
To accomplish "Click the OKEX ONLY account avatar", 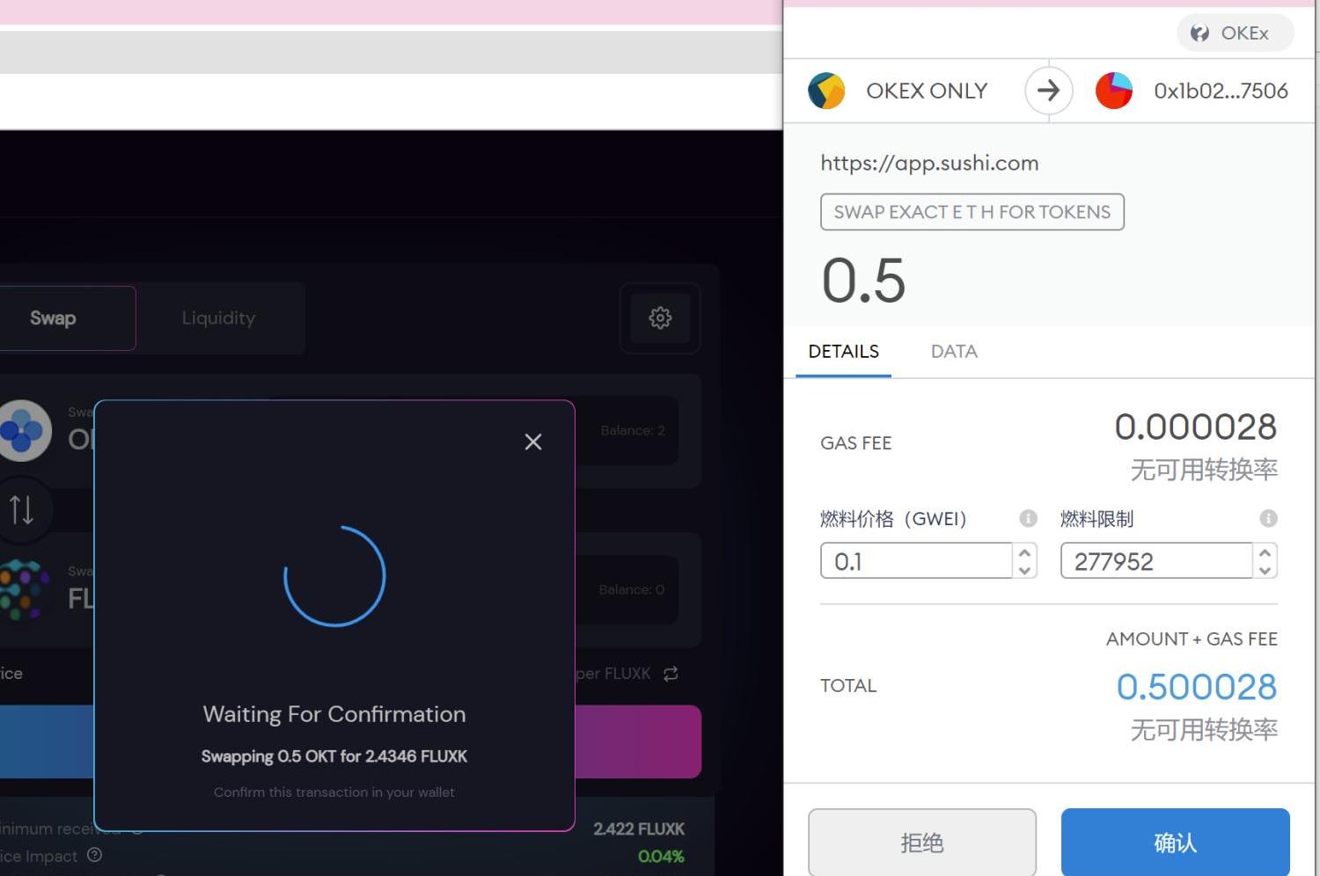I will coord(826,91).
